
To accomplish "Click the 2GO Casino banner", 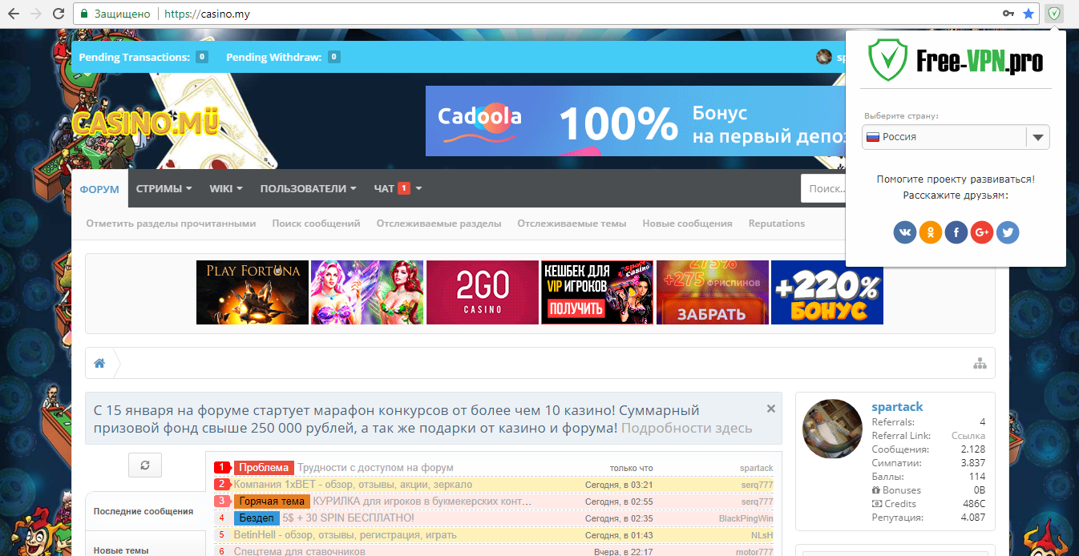I will (x=483, y=292).
